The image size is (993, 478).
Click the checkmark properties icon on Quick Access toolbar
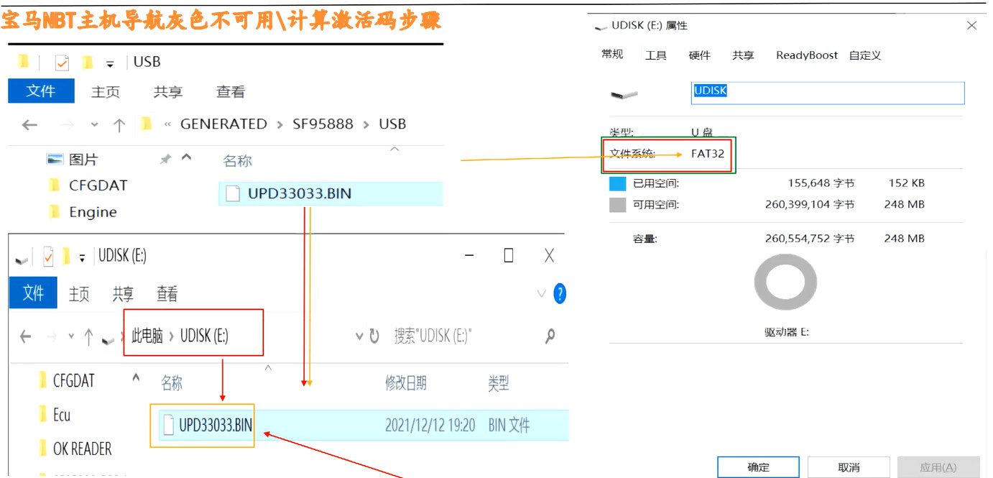click(x=61, y=62)
